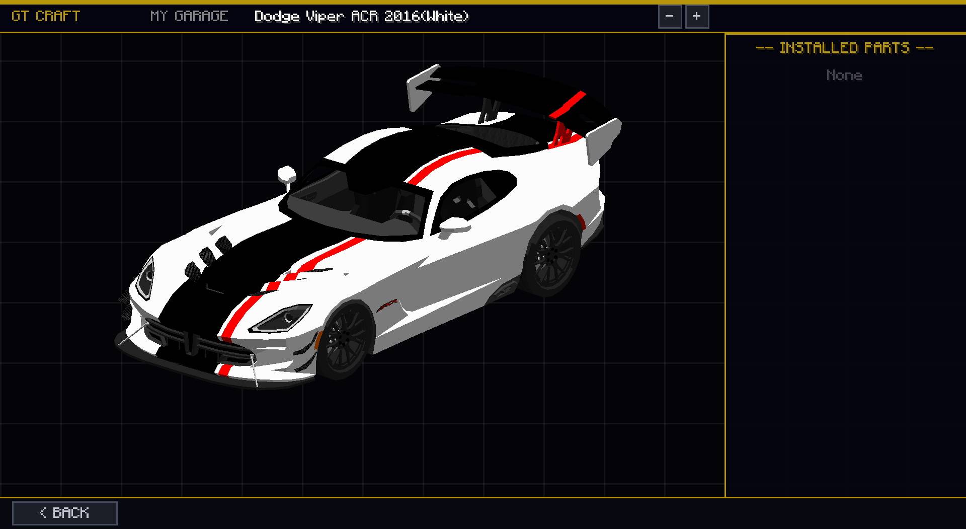Select the side mirror near the driver door
The height and width of the screenshot is (529, 966).
[455, 226]
